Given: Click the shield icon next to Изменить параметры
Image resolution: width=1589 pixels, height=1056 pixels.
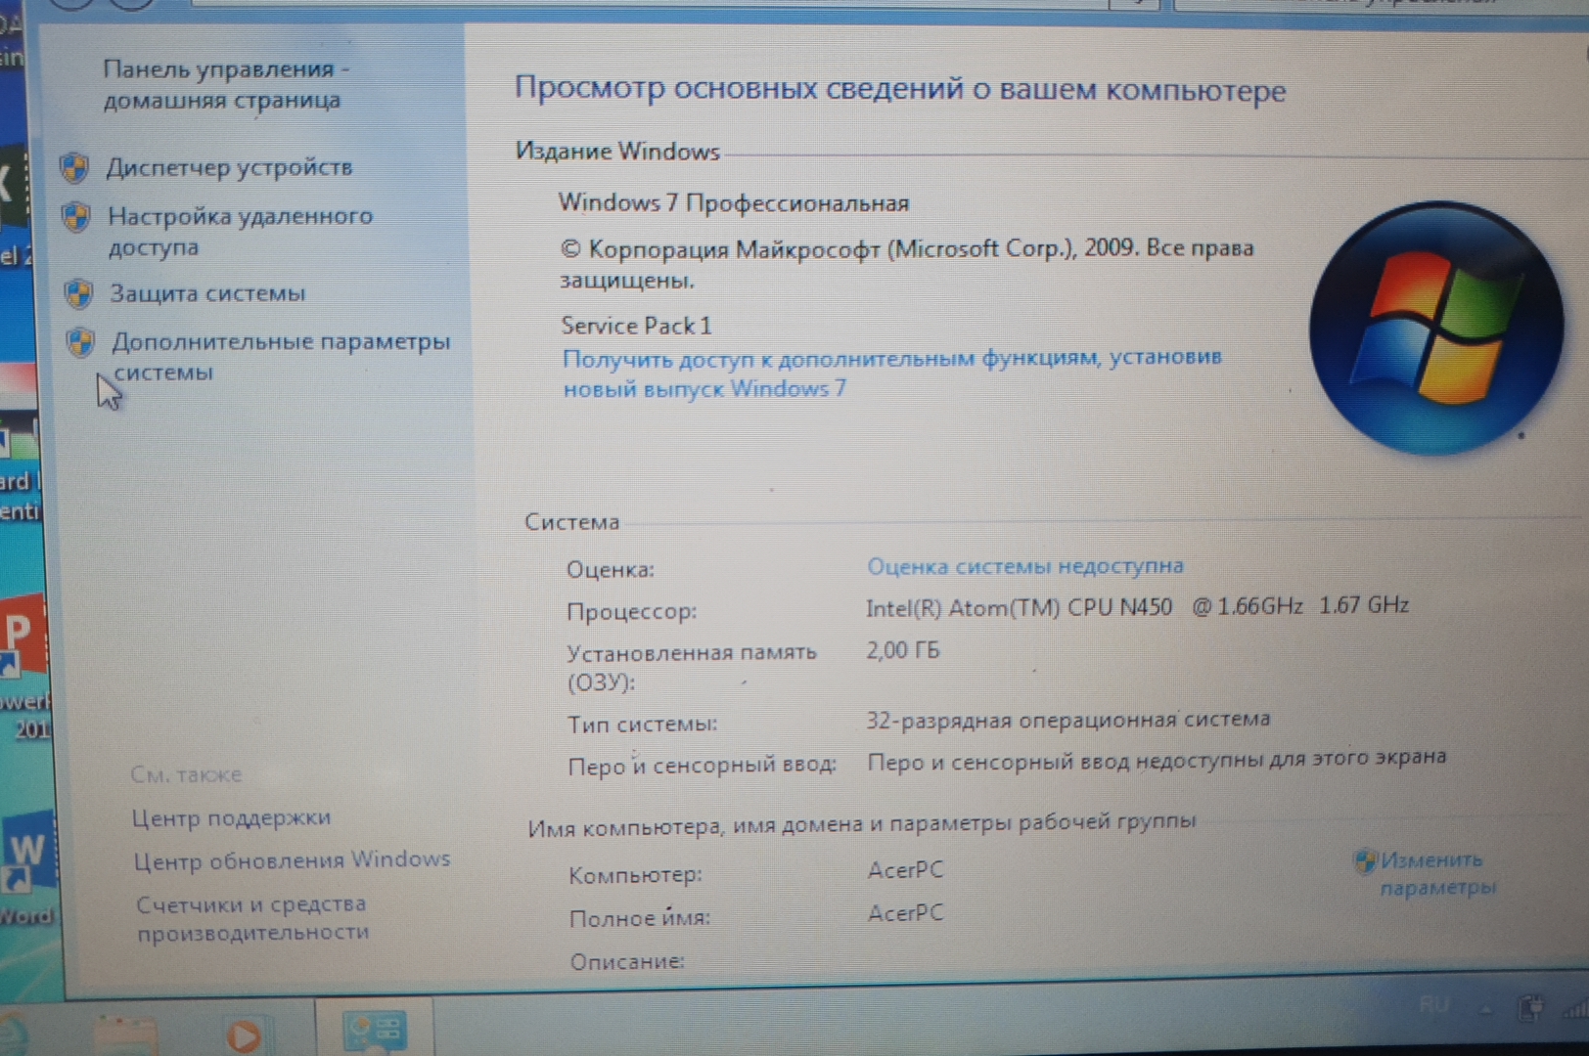Looking at the screenshot, I should coord(1365,860).
